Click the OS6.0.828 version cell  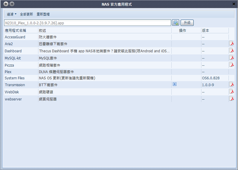click(x=211, y=78)
